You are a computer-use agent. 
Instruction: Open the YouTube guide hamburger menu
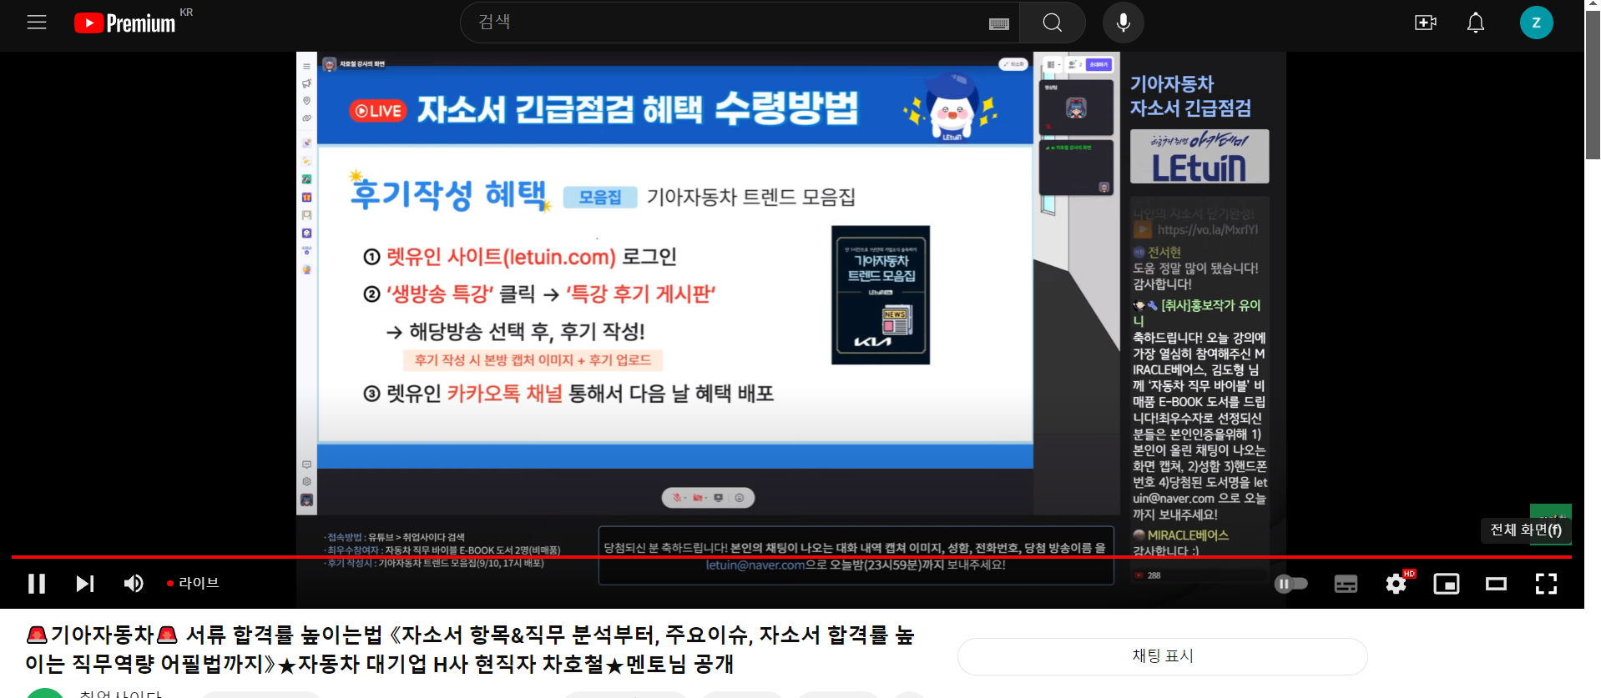coord(37,23)
